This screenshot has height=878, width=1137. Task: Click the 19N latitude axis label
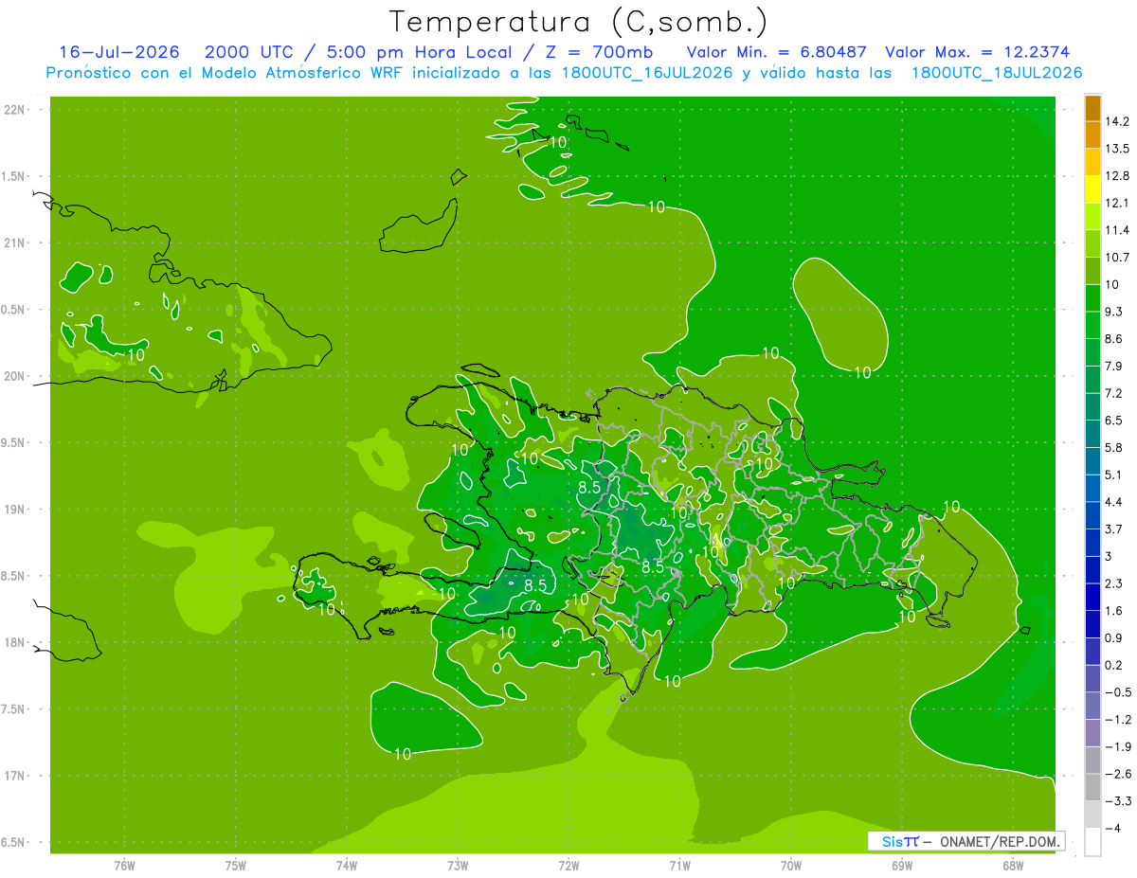[x=16, y=509]
